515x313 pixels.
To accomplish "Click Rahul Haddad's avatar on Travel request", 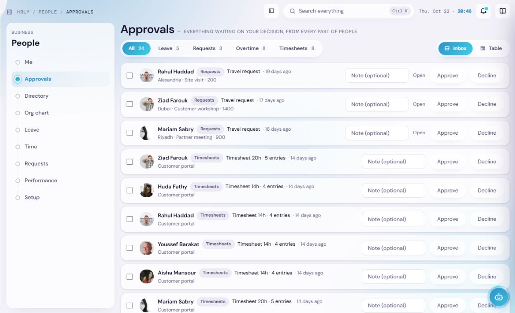I will pyautogui.click(x=147, y=75).
